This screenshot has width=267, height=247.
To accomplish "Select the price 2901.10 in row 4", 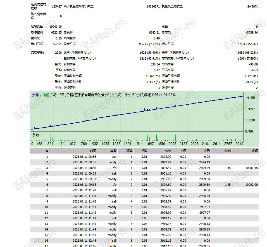I will coord(166,173).
